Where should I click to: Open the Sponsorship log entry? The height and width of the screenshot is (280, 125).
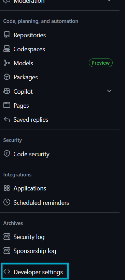click(60, 251)
